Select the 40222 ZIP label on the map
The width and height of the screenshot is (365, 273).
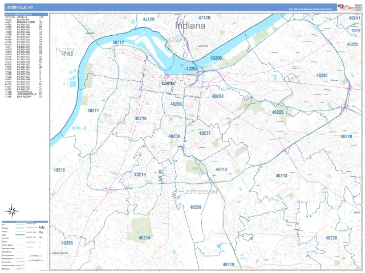tap(352, 44)
